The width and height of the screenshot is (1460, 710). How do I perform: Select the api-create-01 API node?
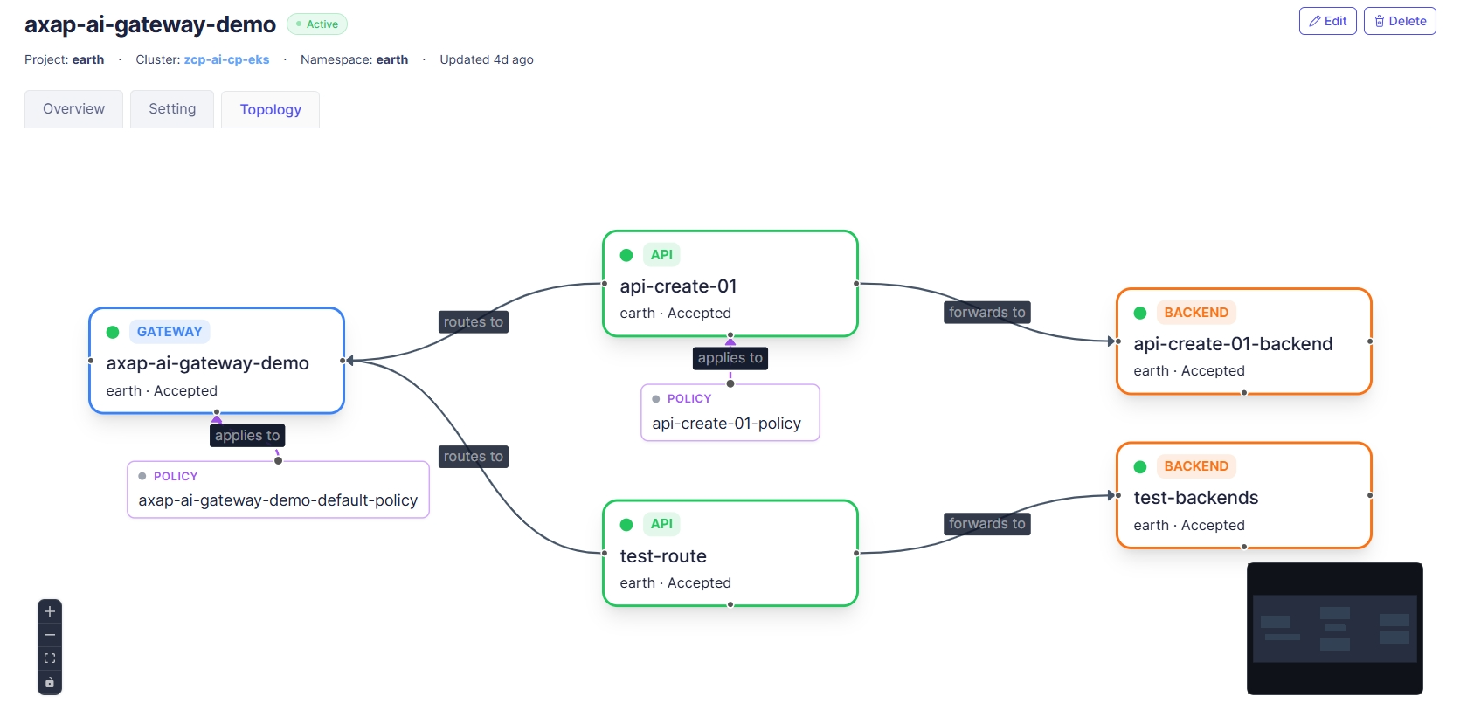(x=730, y=284)
